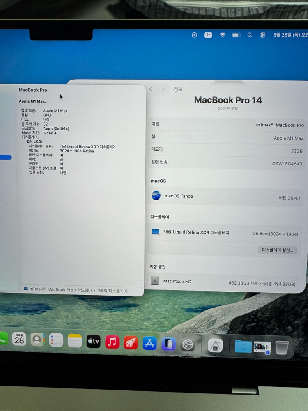
Task: Click the Now Playing icon in menu bar
Action: coord(194,35)
